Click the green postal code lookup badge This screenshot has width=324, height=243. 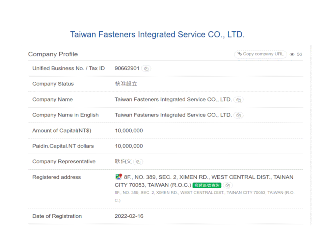click(207, 185)
